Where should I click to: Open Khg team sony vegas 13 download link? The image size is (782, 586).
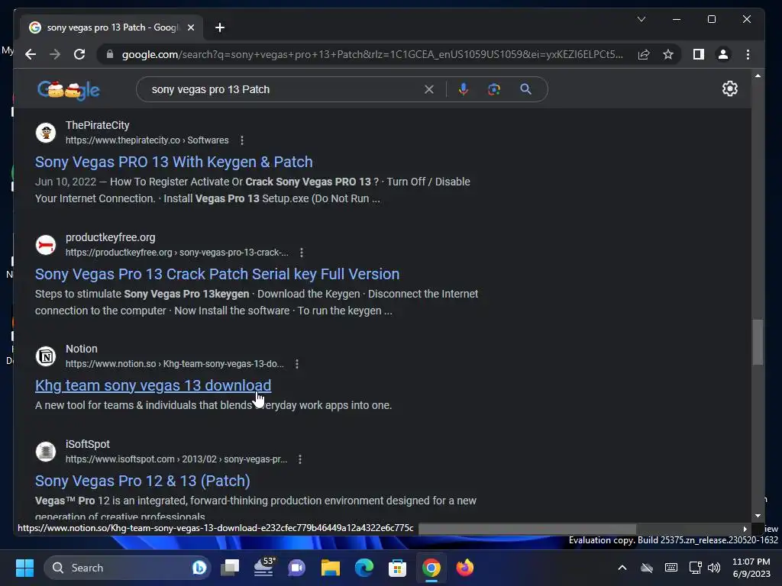point(153,385)
